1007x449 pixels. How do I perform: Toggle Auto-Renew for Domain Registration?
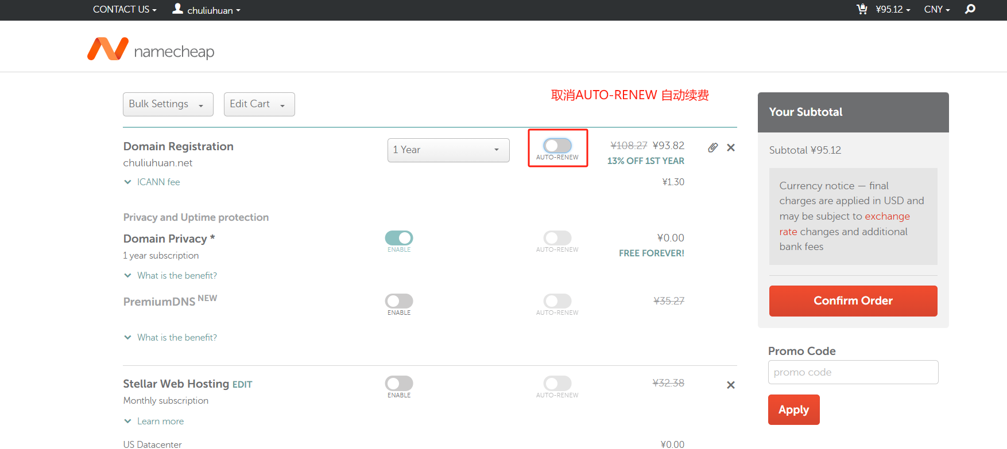click(x=557, y=146)
